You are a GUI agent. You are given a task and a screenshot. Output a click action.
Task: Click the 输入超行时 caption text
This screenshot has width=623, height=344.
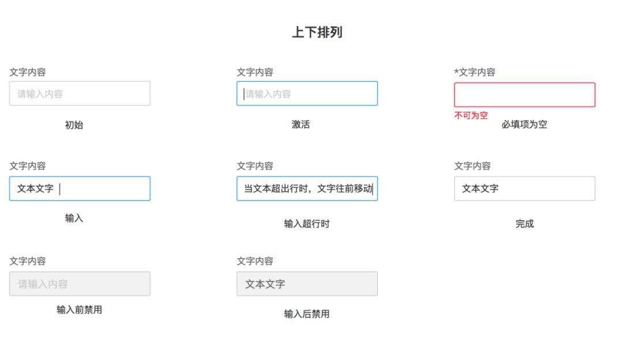pos(306,224)
